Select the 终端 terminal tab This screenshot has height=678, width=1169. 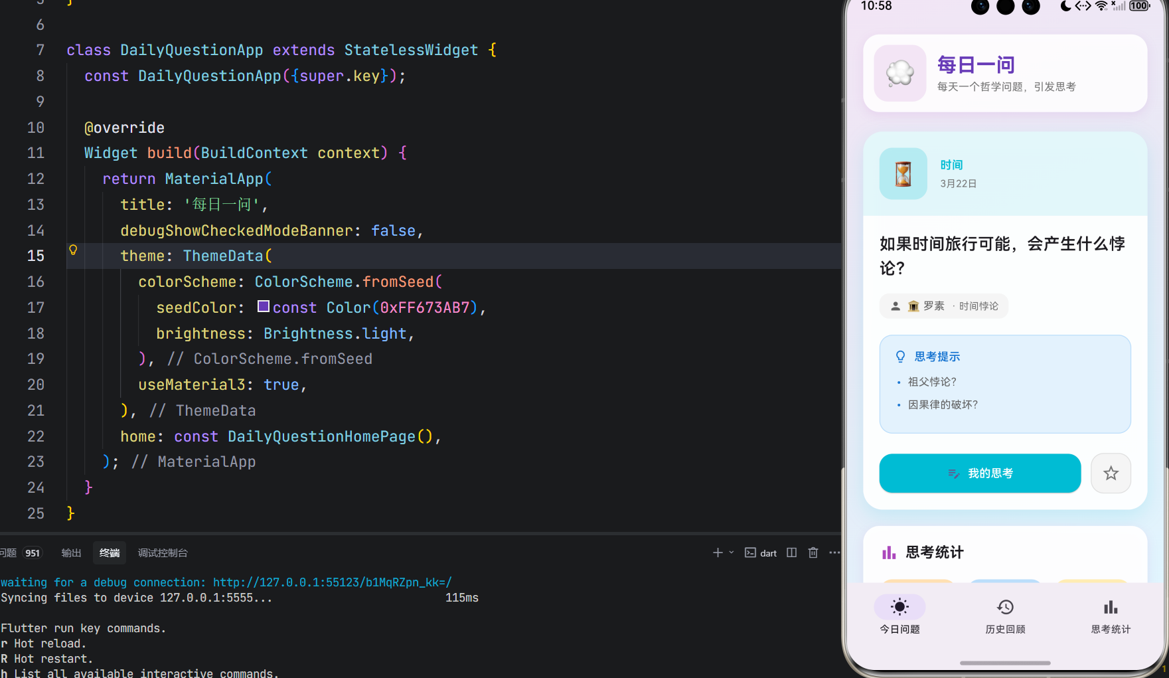pyautogui.click(x=110, y=553)
